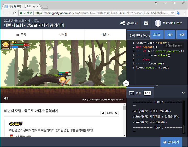Click the browser forward arrow
This screenshot has height=147, width=188.
[x=9, y=13]
